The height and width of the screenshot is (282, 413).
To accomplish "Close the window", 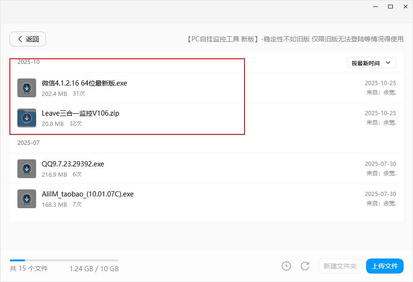I will coord(405,7).
